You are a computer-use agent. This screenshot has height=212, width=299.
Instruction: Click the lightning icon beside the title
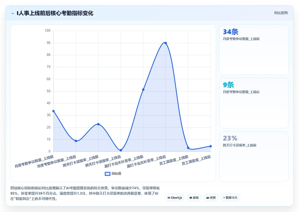click(13, 13)
